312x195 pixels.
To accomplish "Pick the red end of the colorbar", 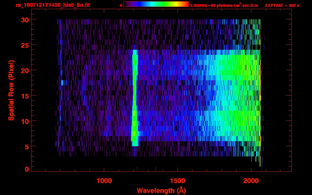I will [x=186, y=4].
